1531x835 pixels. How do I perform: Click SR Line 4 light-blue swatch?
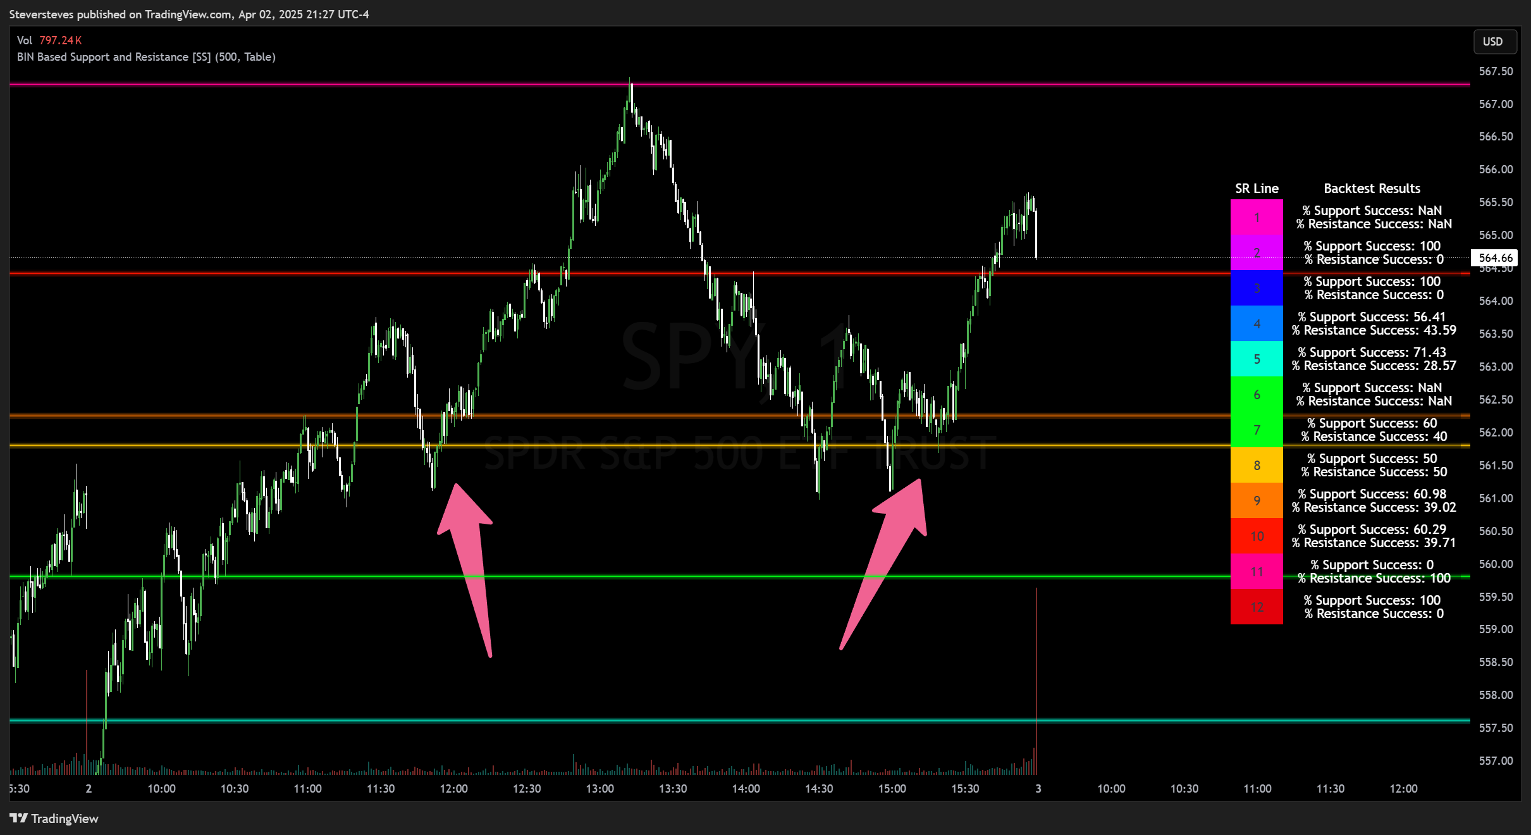coord(1257,323)
